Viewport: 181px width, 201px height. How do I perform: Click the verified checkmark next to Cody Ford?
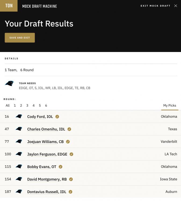[57, 117]
